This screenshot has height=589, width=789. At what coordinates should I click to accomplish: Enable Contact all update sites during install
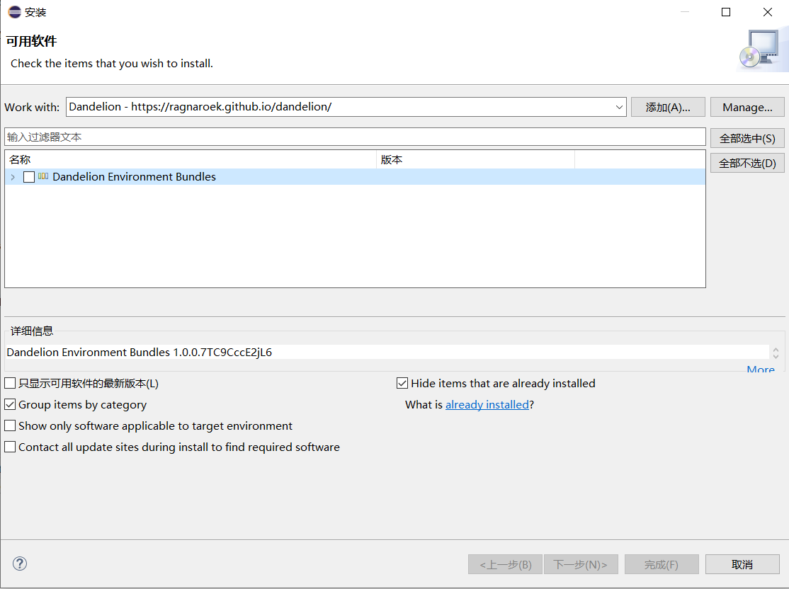pos(10,447)
